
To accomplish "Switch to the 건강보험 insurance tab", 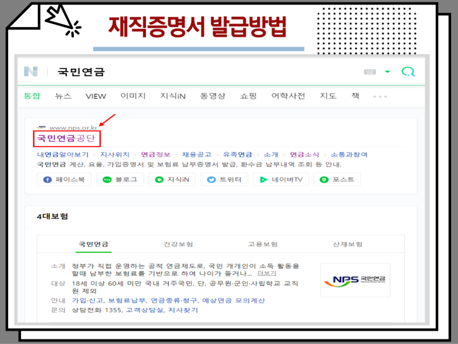I will click(x=178, y=244).
